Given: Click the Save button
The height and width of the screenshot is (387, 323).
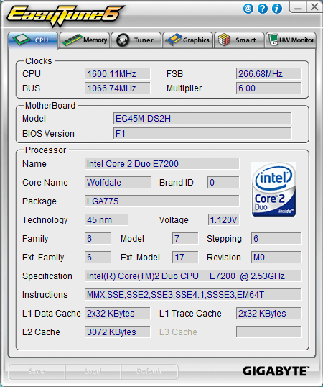Looking at the screenshot, I should point(37,371).
